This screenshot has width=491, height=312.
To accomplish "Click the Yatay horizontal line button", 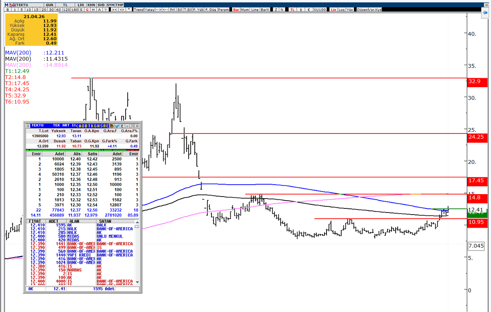I will click(149, 9).
